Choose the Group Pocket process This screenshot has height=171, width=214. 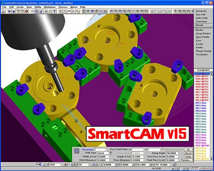coord(203,33)
